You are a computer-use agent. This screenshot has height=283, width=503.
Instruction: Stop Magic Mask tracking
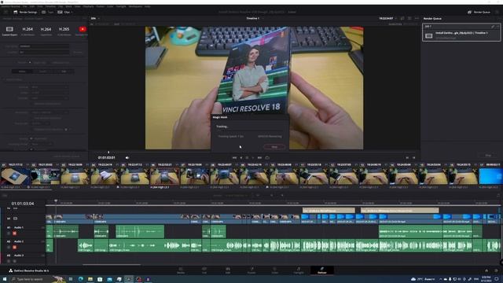tap(274, 147)
